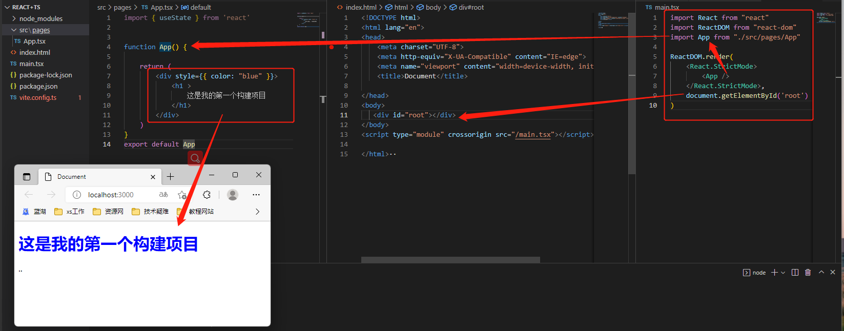
Task: Close the terminal panel
Action: click(833, 273)
